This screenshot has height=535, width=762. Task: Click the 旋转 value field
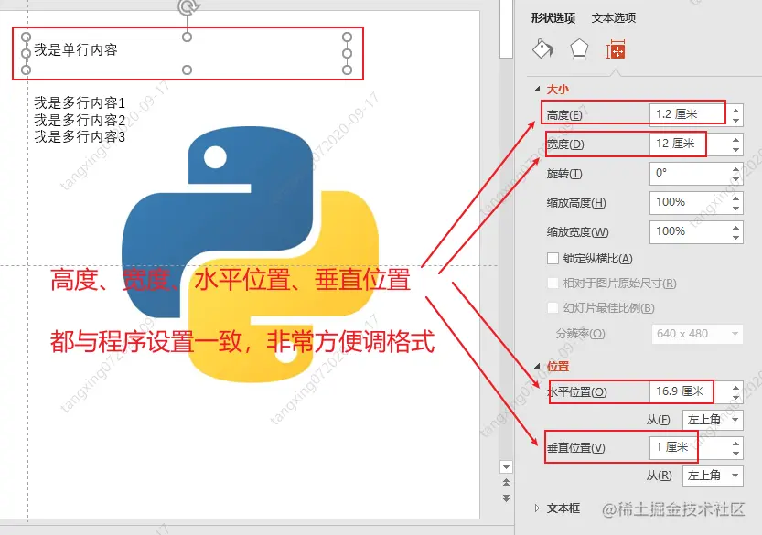[x=689, y=174]
